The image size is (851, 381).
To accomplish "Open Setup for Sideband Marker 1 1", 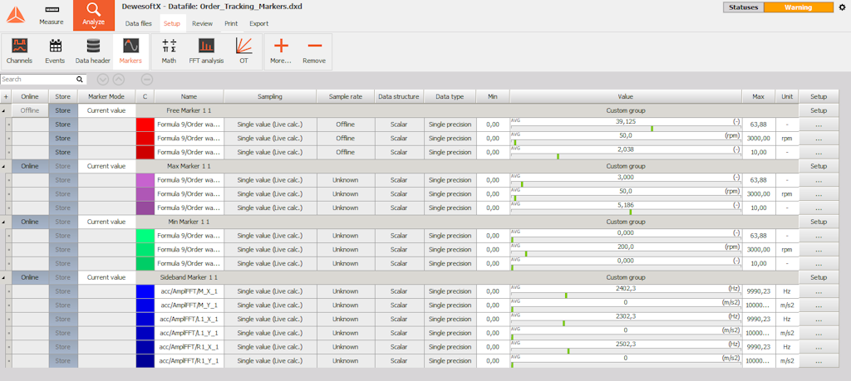I will tap(819, 277).
